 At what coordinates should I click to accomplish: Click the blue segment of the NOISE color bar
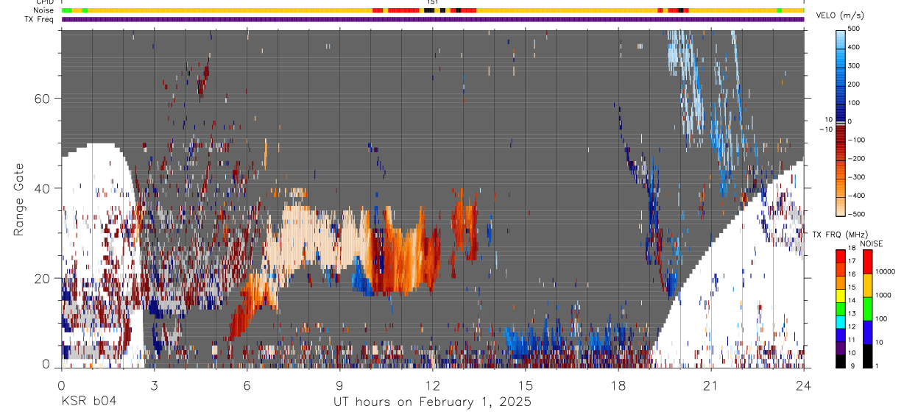point(868,332)
